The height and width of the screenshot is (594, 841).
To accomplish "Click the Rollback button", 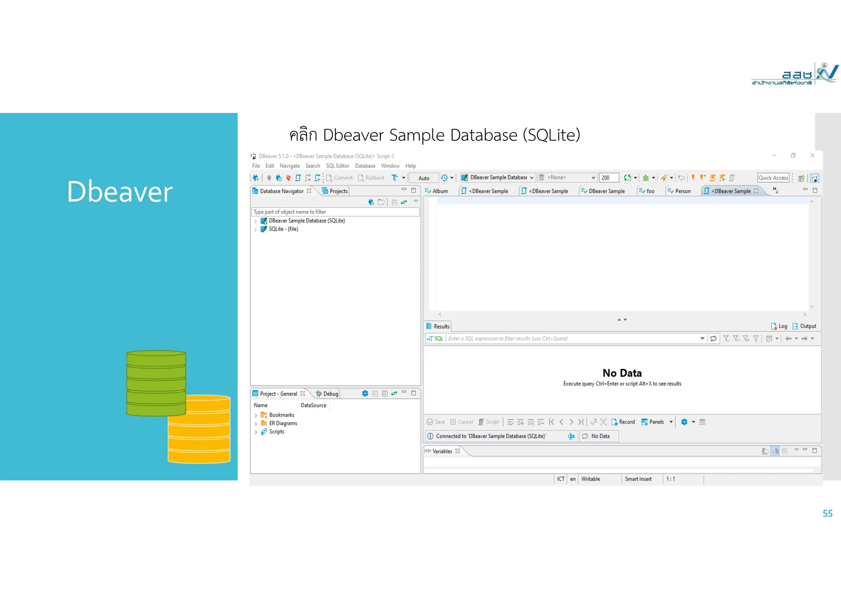I will [x=371, y=178].
